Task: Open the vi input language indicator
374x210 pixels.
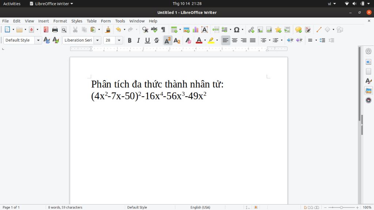Action: point(332,4)
